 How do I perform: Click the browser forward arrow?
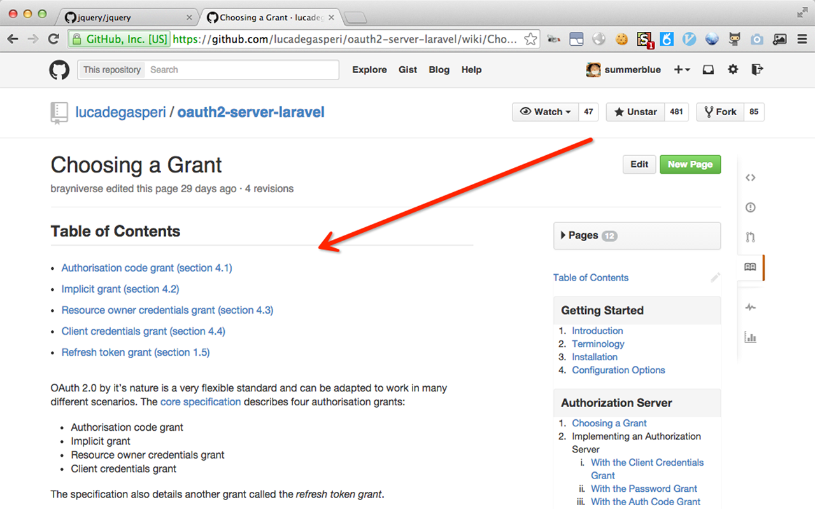pyautogui.click(x=33, y=39)
